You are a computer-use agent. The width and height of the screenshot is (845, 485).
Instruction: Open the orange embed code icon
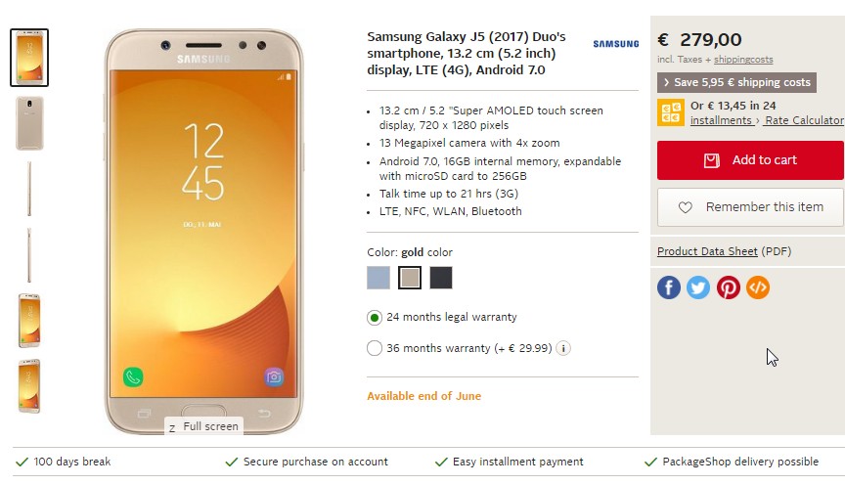click(x=758, y=287)
